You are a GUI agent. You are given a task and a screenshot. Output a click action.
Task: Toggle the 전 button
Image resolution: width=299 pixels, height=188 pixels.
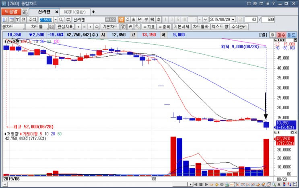[23, 20]
